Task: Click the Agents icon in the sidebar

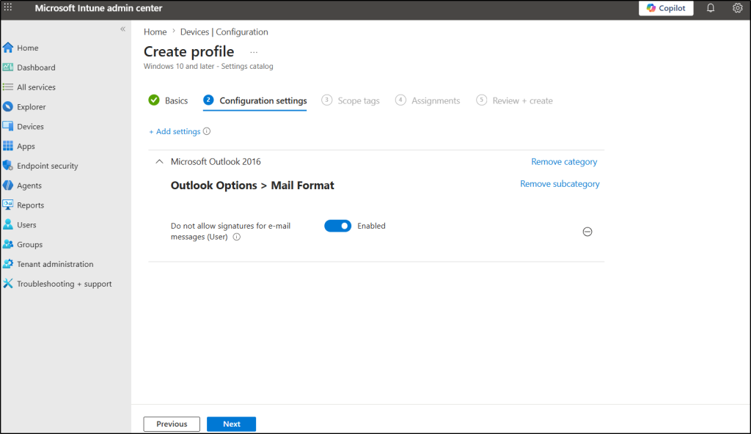Action: [8, 185]
